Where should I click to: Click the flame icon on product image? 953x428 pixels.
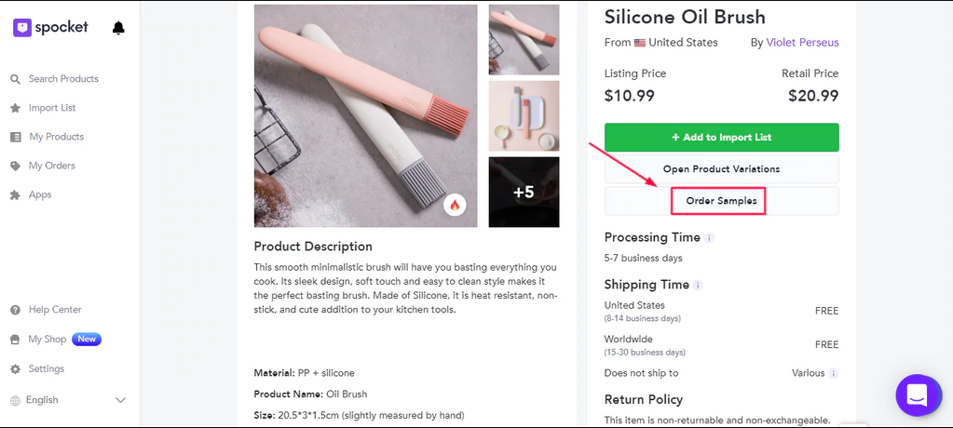[455, 205]
